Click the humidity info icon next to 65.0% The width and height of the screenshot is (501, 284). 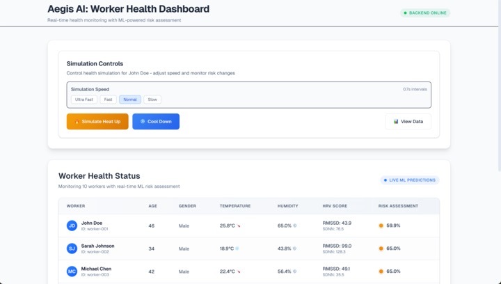click(x=295, y=226)
